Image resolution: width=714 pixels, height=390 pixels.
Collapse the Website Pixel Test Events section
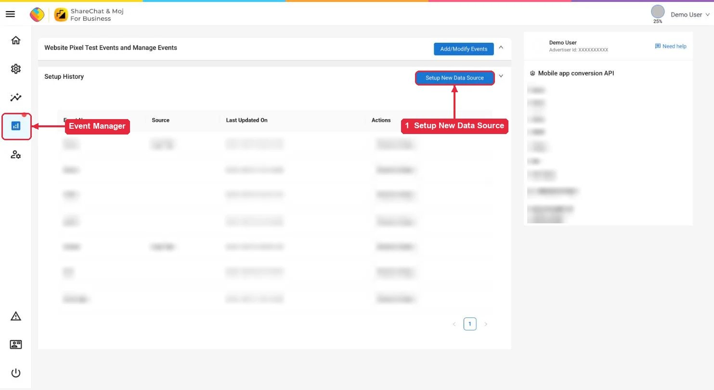(501, 48)
